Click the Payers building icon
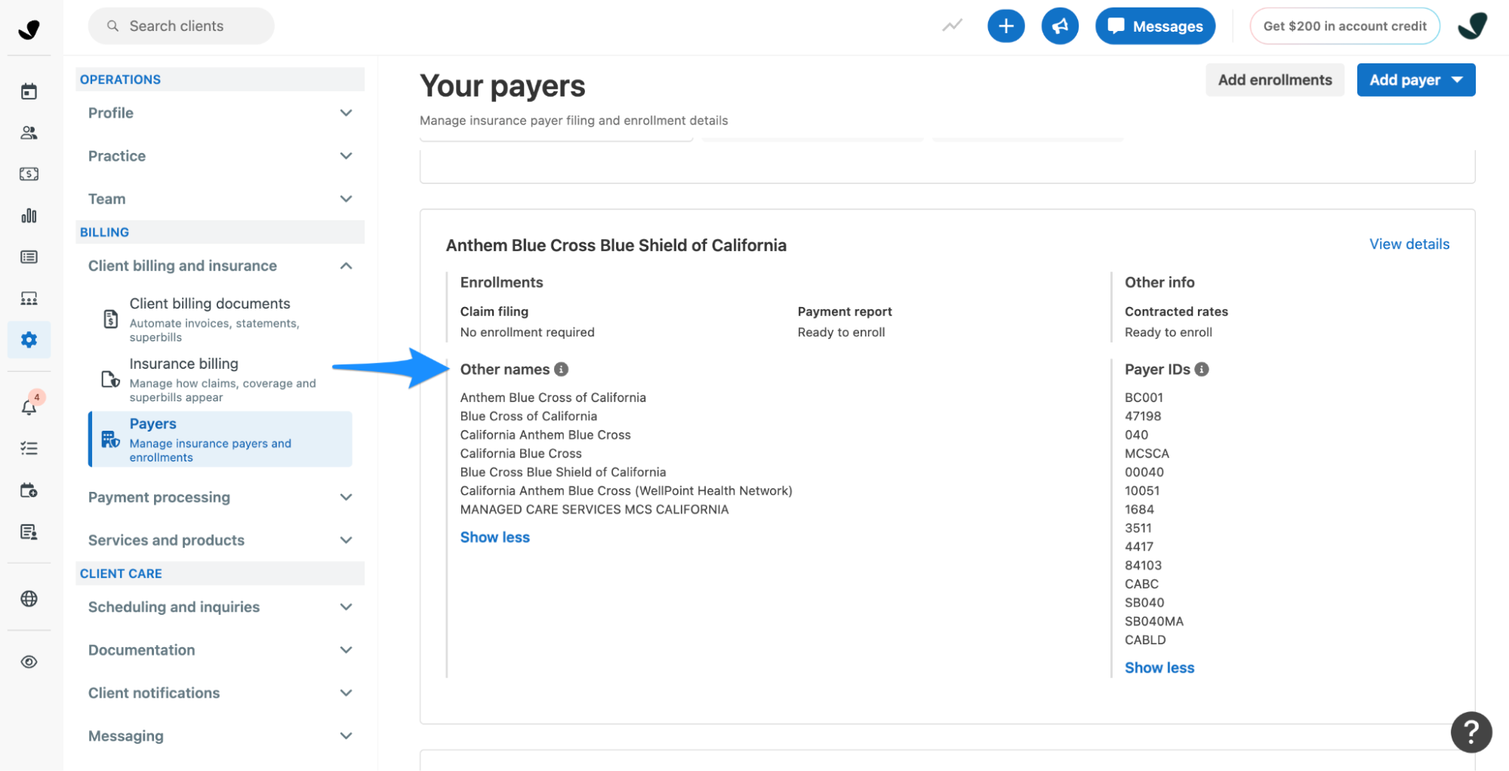This screenshot has width=1509, height=771. tap(110, 439)
